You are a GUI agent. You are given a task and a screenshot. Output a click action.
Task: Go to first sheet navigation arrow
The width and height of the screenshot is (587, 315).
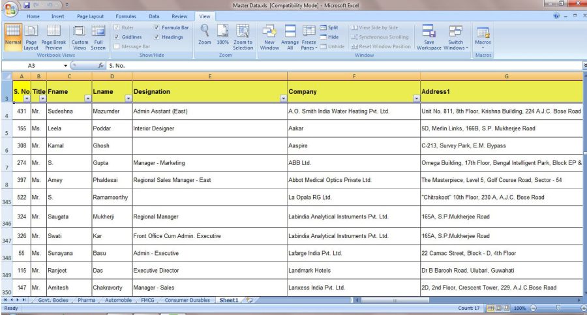point(5,300)
